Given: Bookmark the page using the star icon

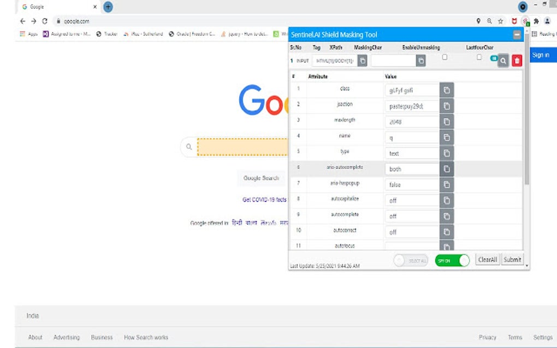Looking at the screenshot, I should click(x=501, y=21).
